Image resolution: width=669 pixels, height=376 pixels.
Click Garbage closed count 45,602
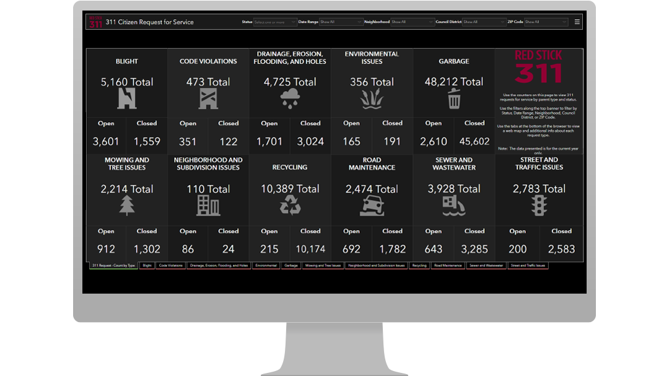tap(474, 142)
